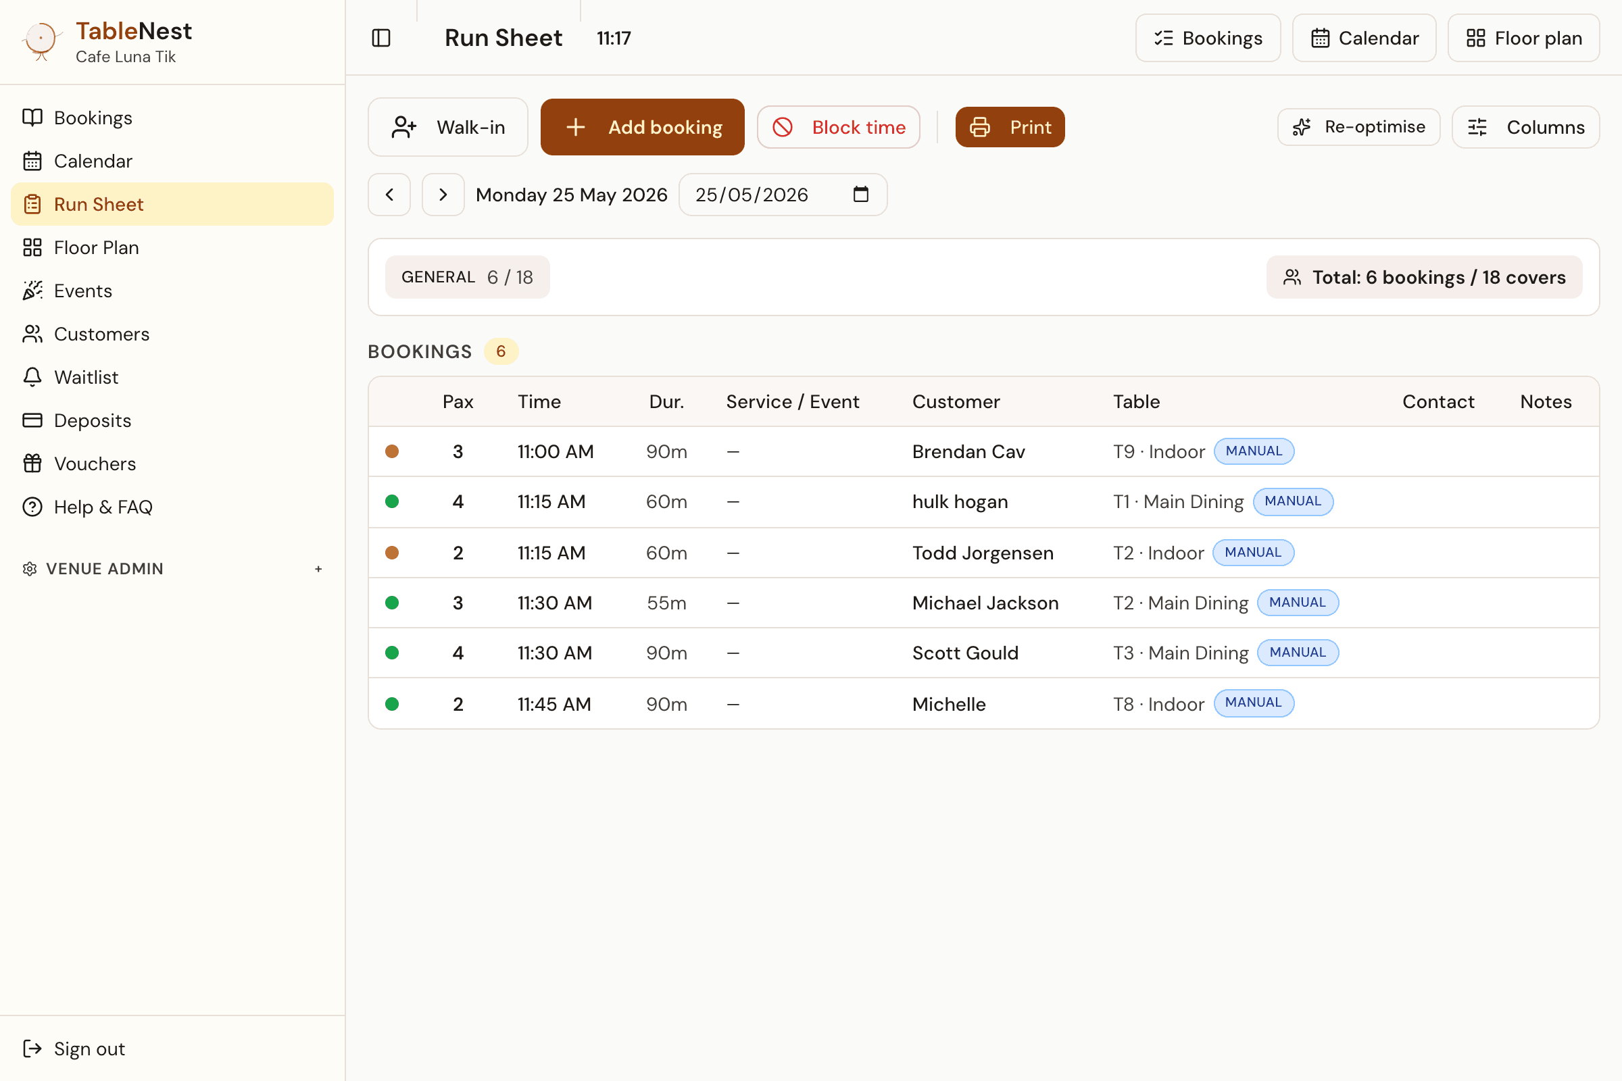Click Brendan Cav's orange status dot
The image size is (1622, 1081).
tap(393, 451)
